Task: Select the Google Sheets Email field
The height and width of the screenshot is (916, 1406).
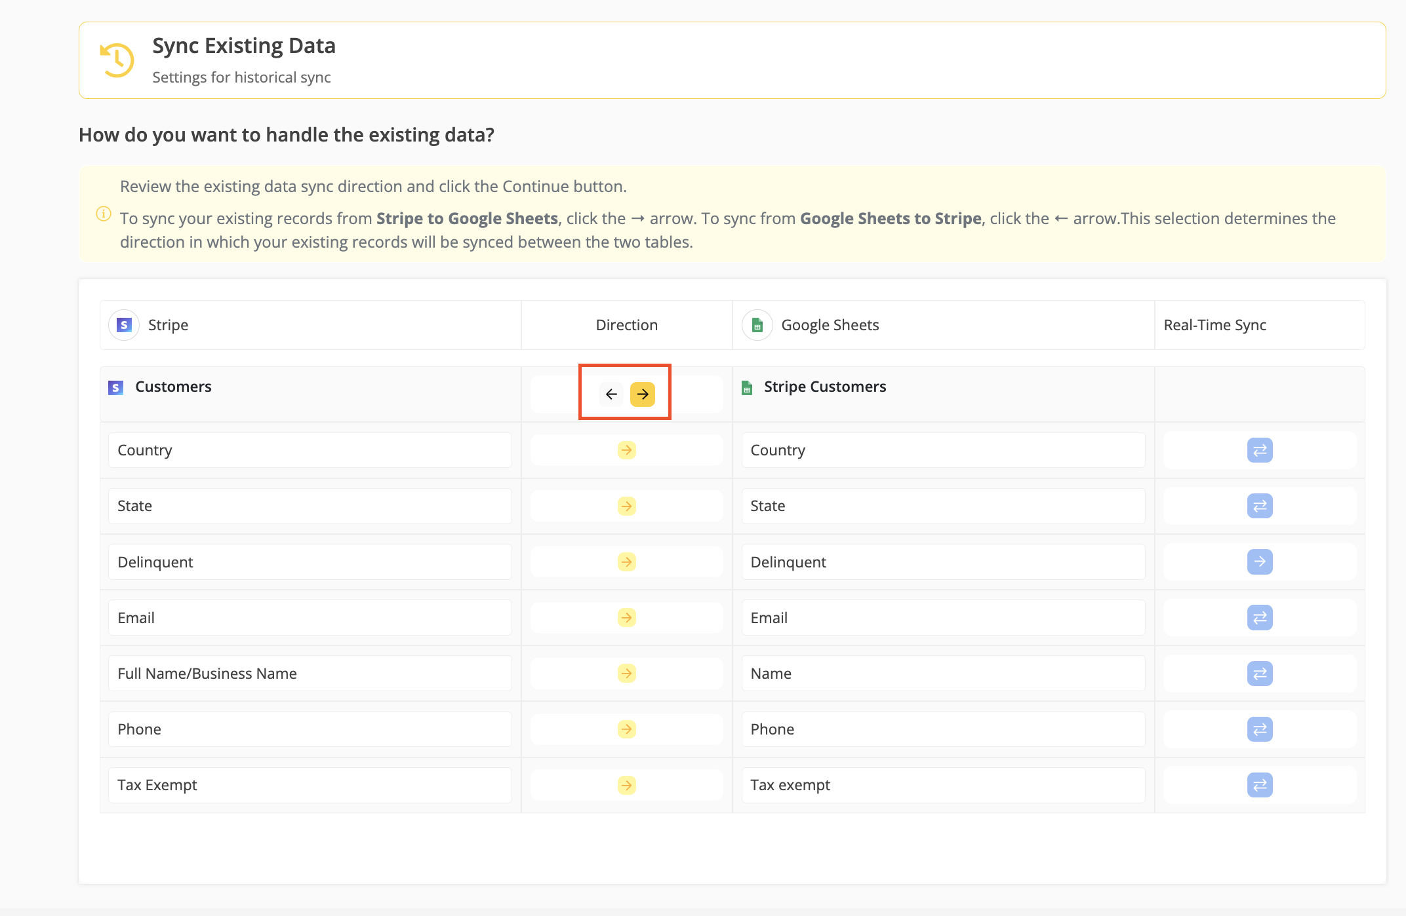Action: pyautogui.click(x=943, y=617)
